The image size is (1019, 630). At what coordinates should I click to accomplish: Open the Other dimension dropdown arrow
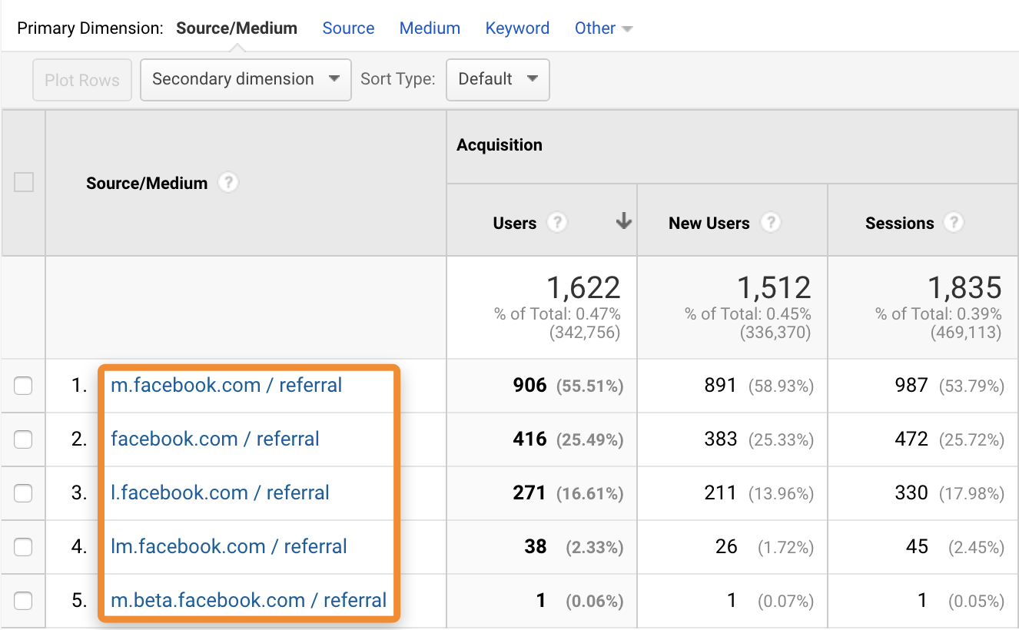(628, 28)
